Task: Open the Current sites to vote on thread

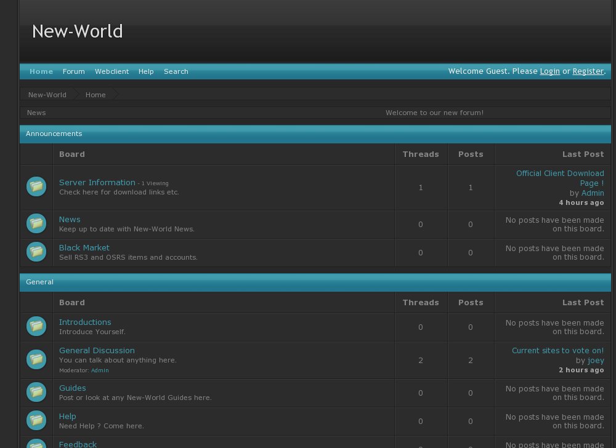Action: (x=558, y=350)
